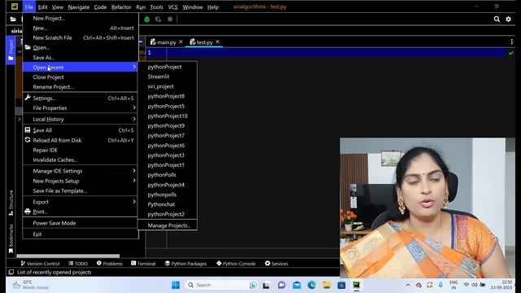Click Save All menu entry
Screen dimensions: 521x293
pyautogui.click(x=81, y=130)
